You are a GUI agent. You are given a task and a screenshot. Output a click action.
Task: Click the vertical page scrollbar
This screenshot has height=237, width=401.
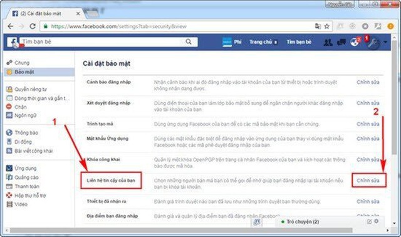click(394, 97)
